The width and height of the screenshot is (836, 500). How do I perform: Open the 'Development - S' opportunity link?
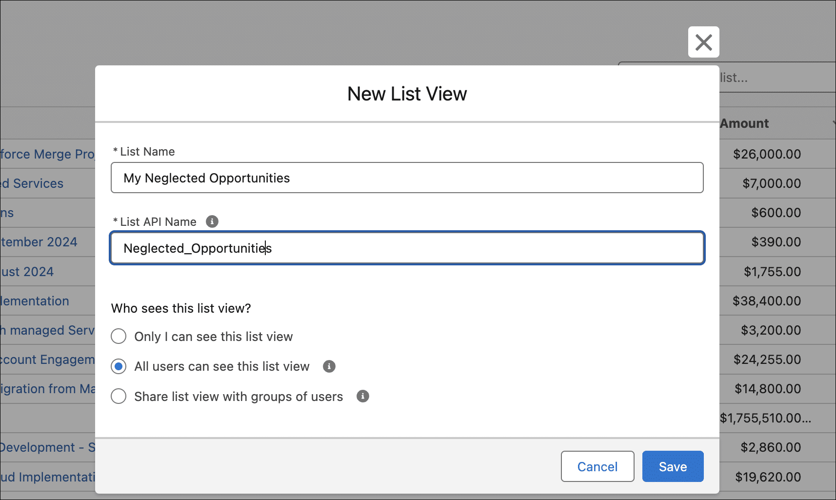(48, 447)
